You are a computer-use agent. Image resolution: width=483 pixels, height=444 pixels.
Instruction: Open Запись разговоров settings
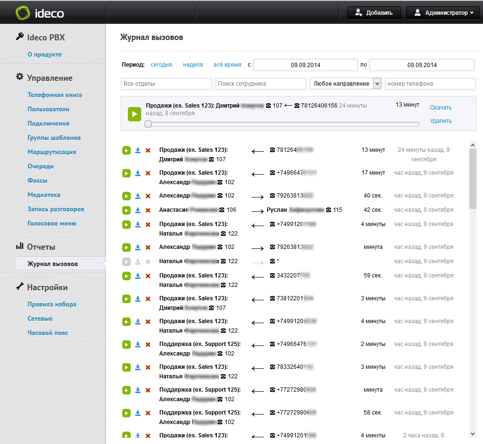56,209
